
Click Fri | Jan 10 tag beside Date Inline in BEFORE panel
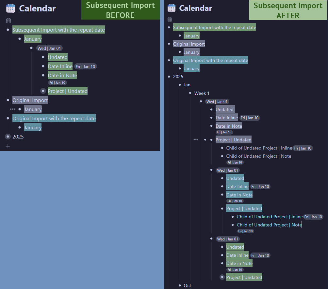click(86, 66)
